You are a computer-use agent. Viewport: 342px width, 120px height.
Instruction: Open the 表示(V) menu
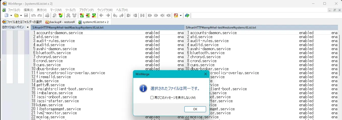(42, 10)
